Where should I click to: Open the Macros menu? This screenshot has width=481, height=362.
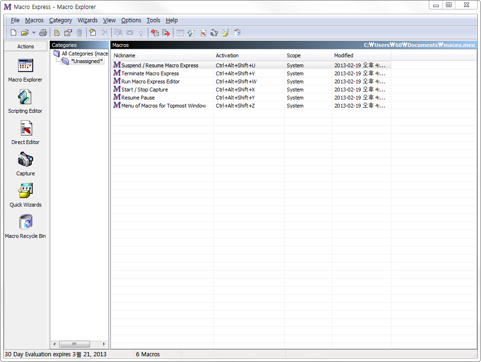(x=34, y=20)
